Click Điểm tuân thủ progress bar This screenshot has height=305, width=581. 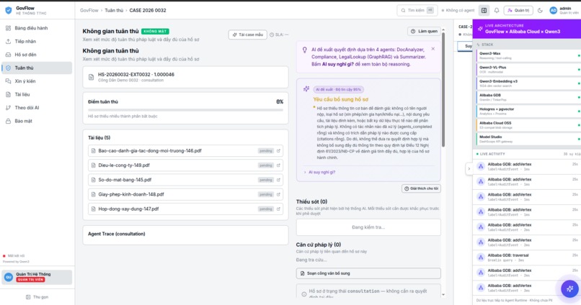click(185, 110)
